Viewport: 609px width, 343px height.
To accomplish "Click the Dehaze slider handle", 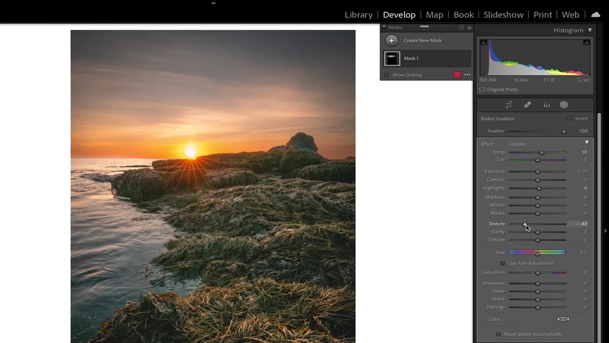I will (x=537, y=240).
